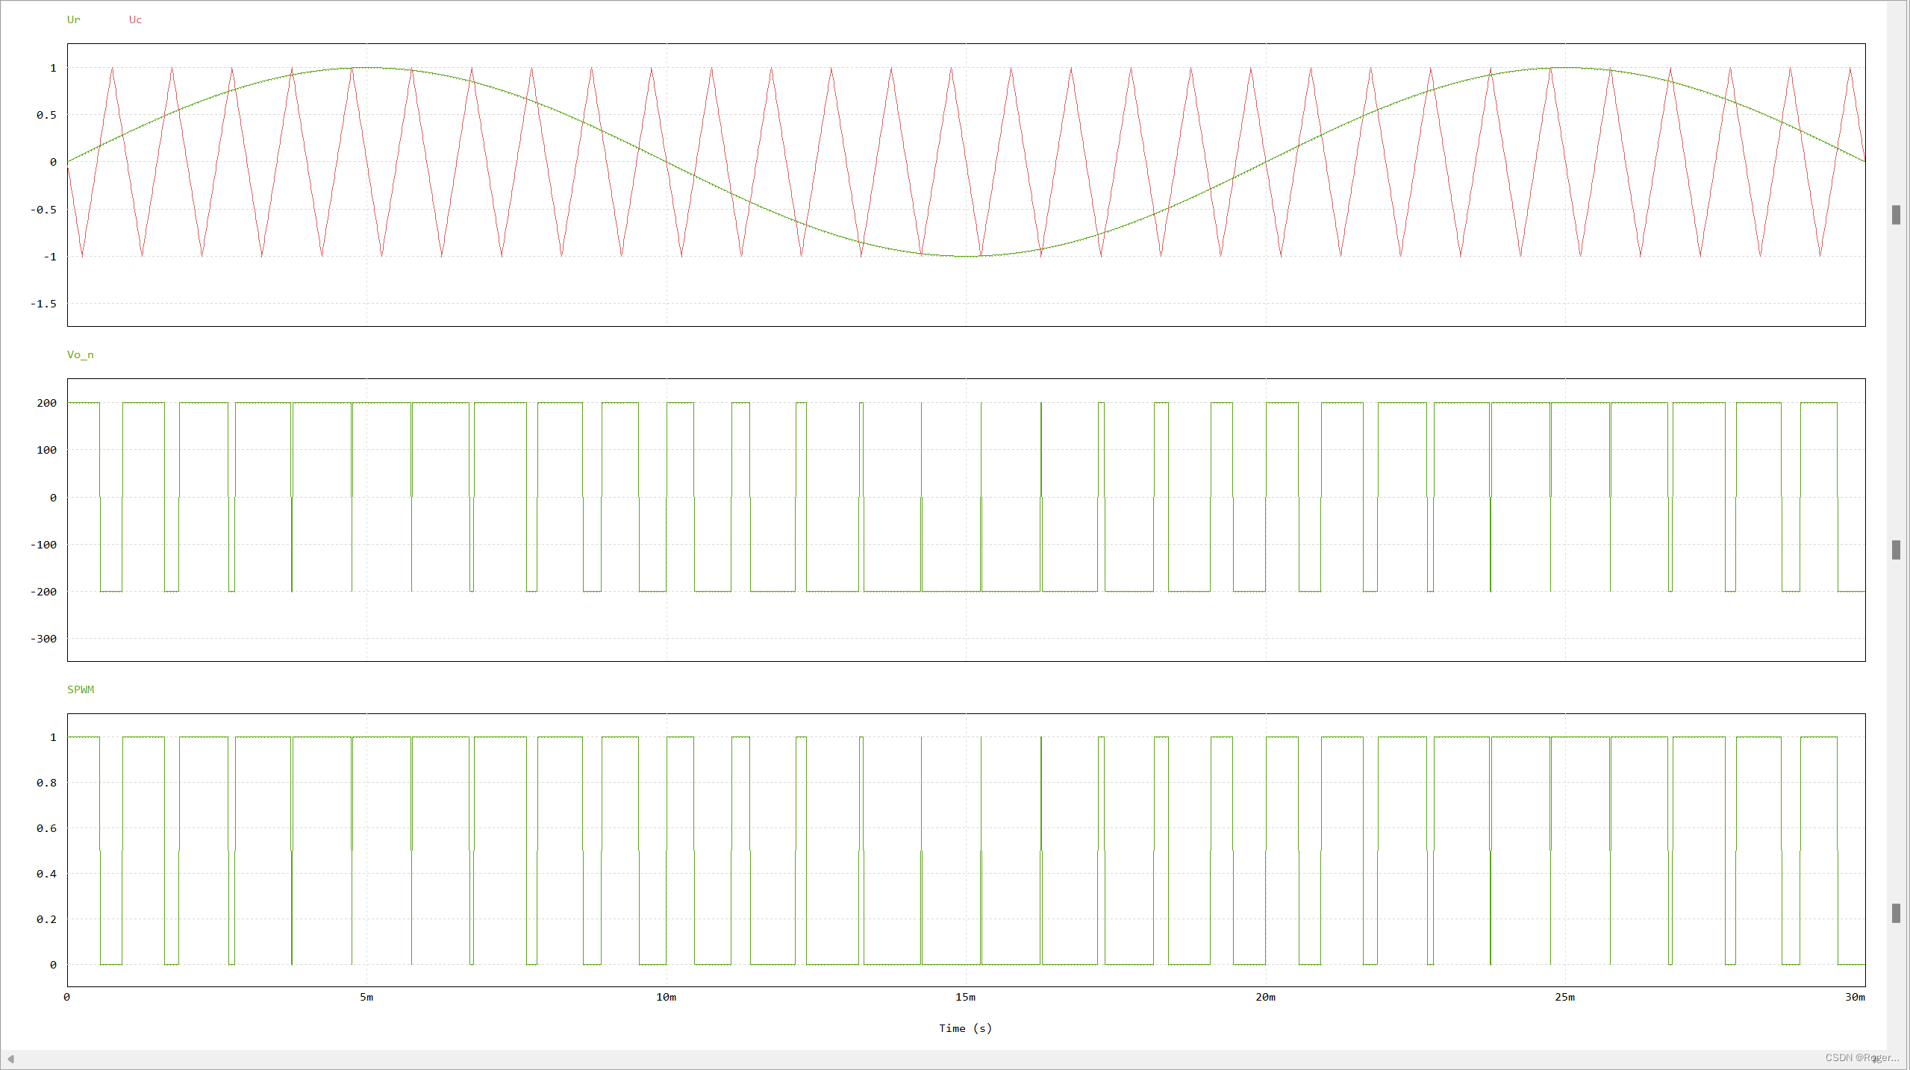Click the red Uc trace legend label
This screenshot has width=1910, height=1070.
(135, 19)
